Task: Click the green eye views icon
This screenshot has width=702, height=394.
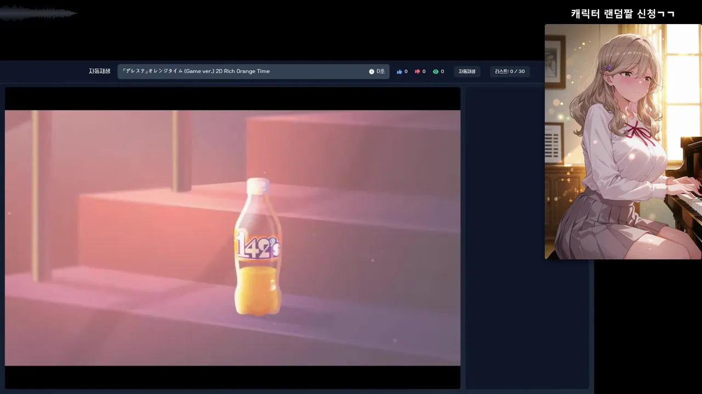Action: 435,72
